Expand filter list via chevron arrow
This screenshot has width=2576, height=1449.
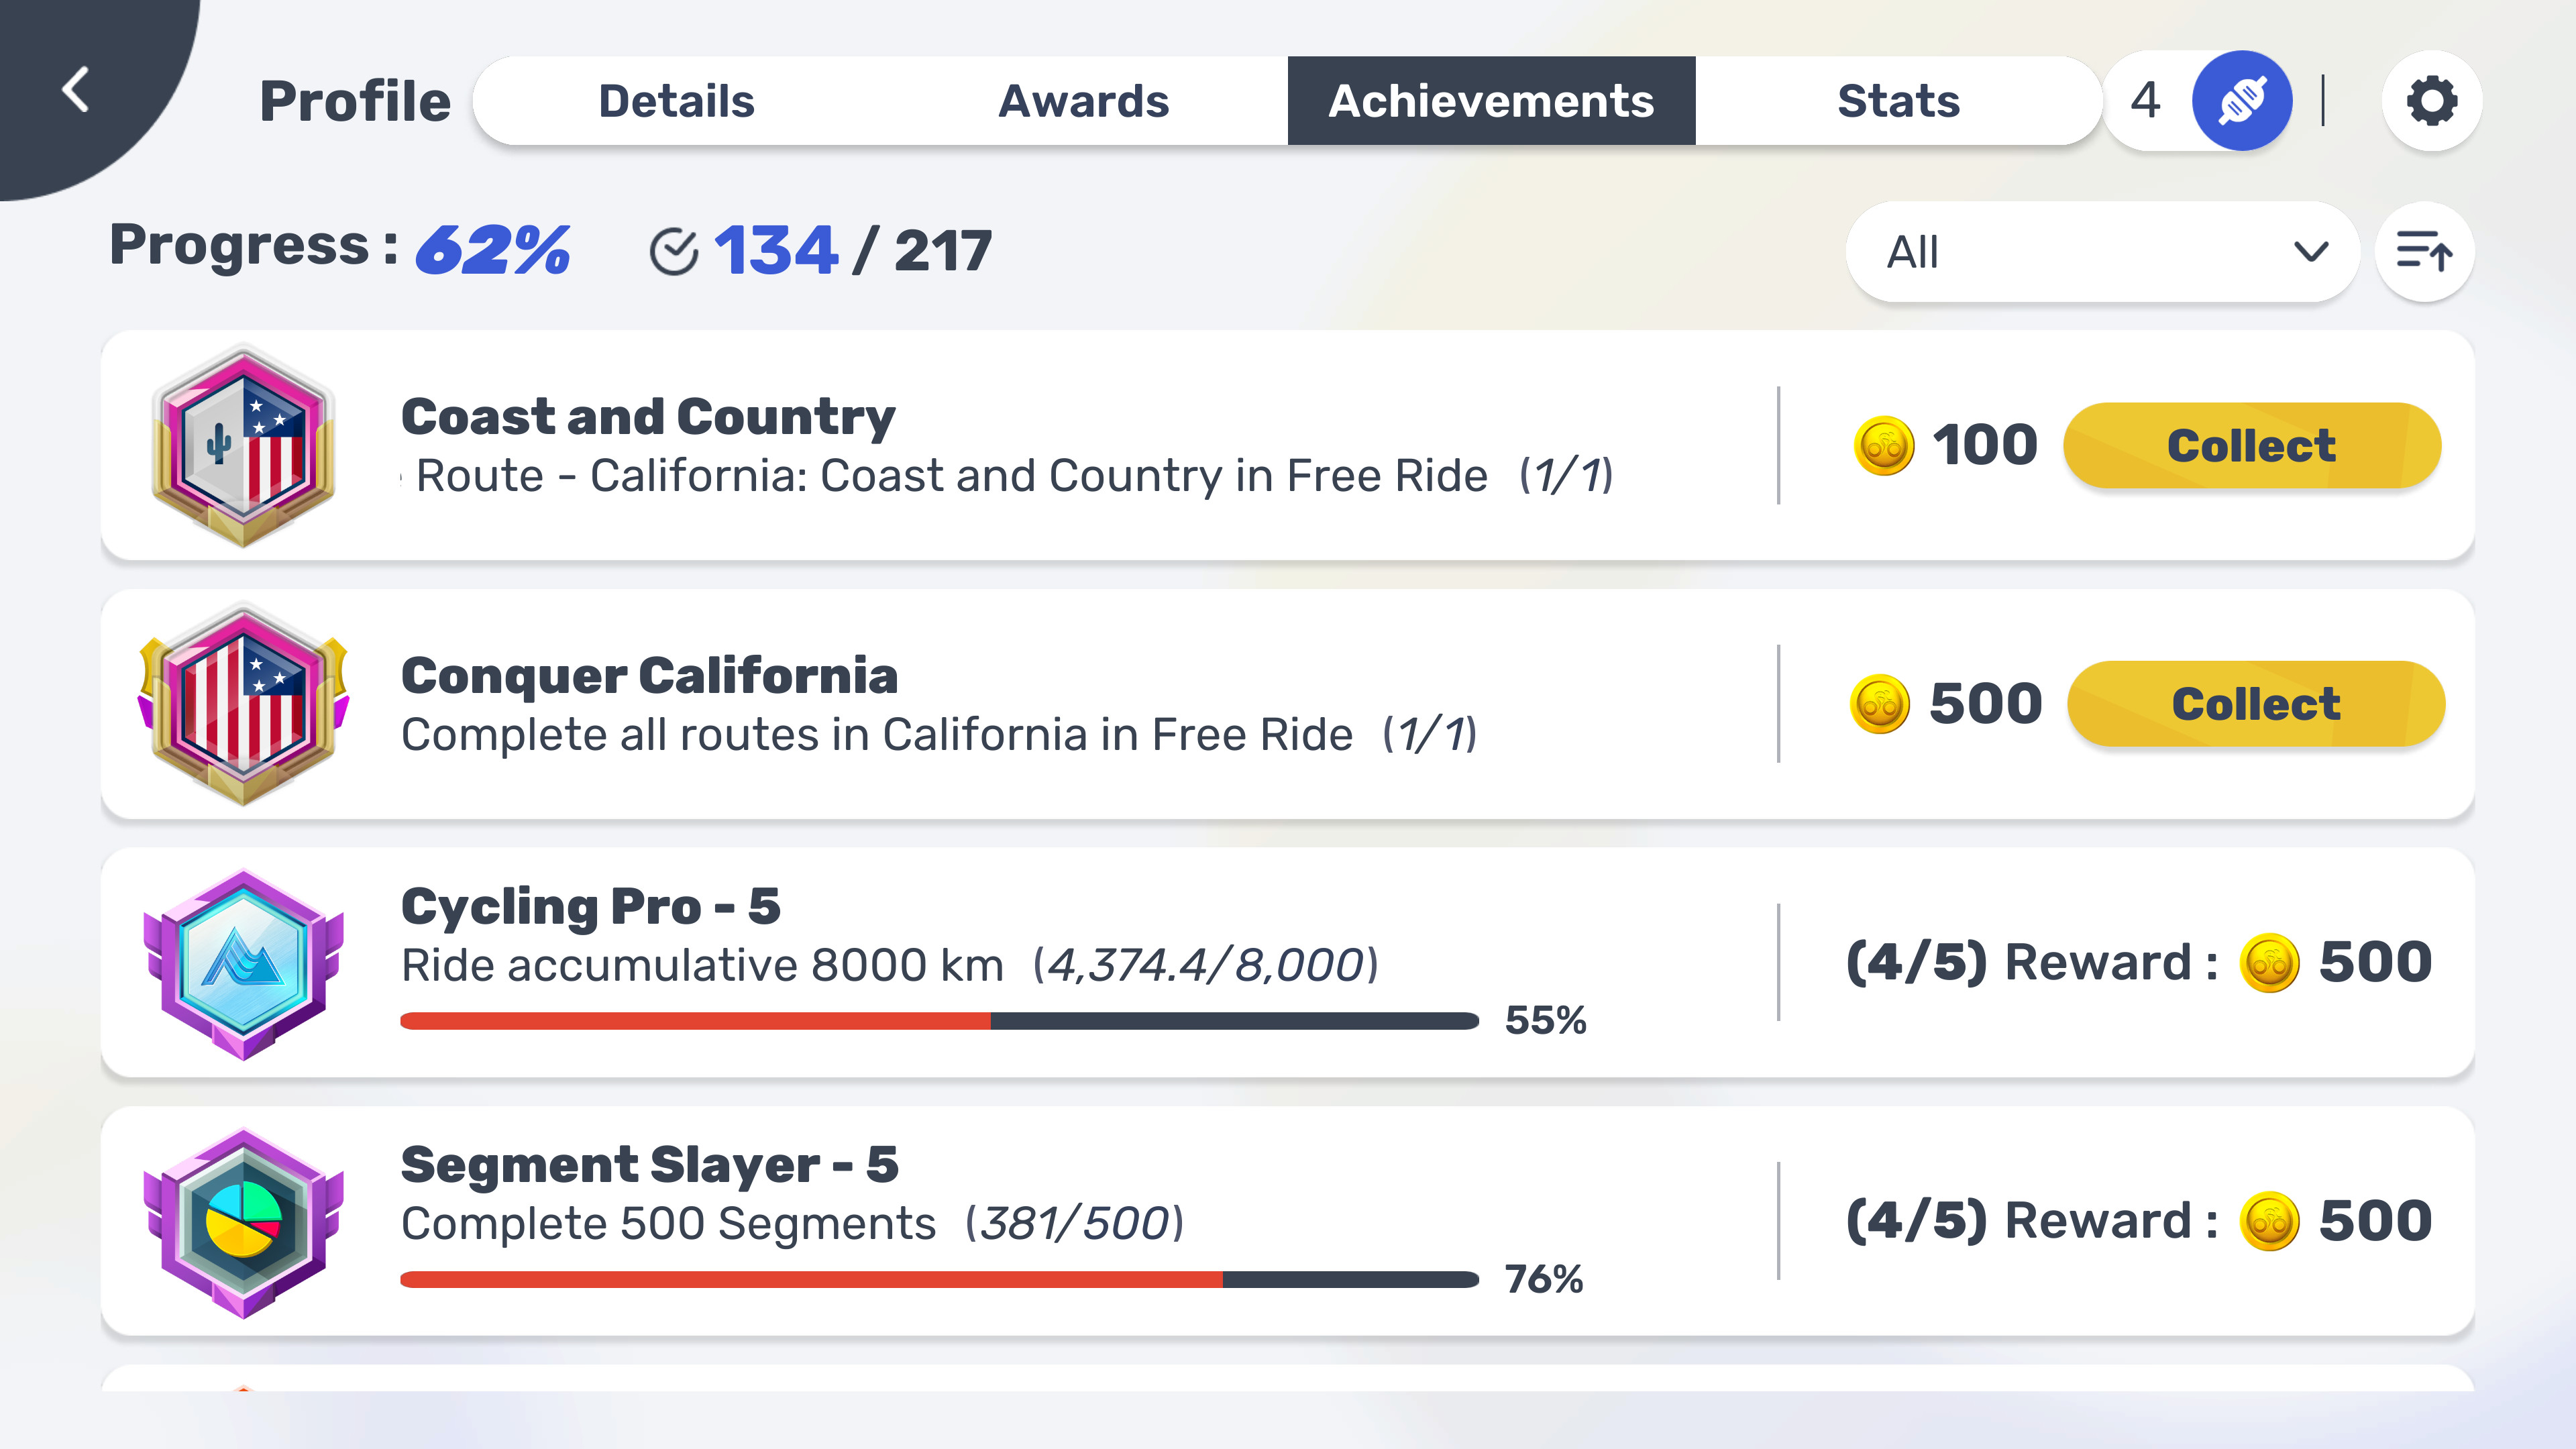pos(2311,251)
